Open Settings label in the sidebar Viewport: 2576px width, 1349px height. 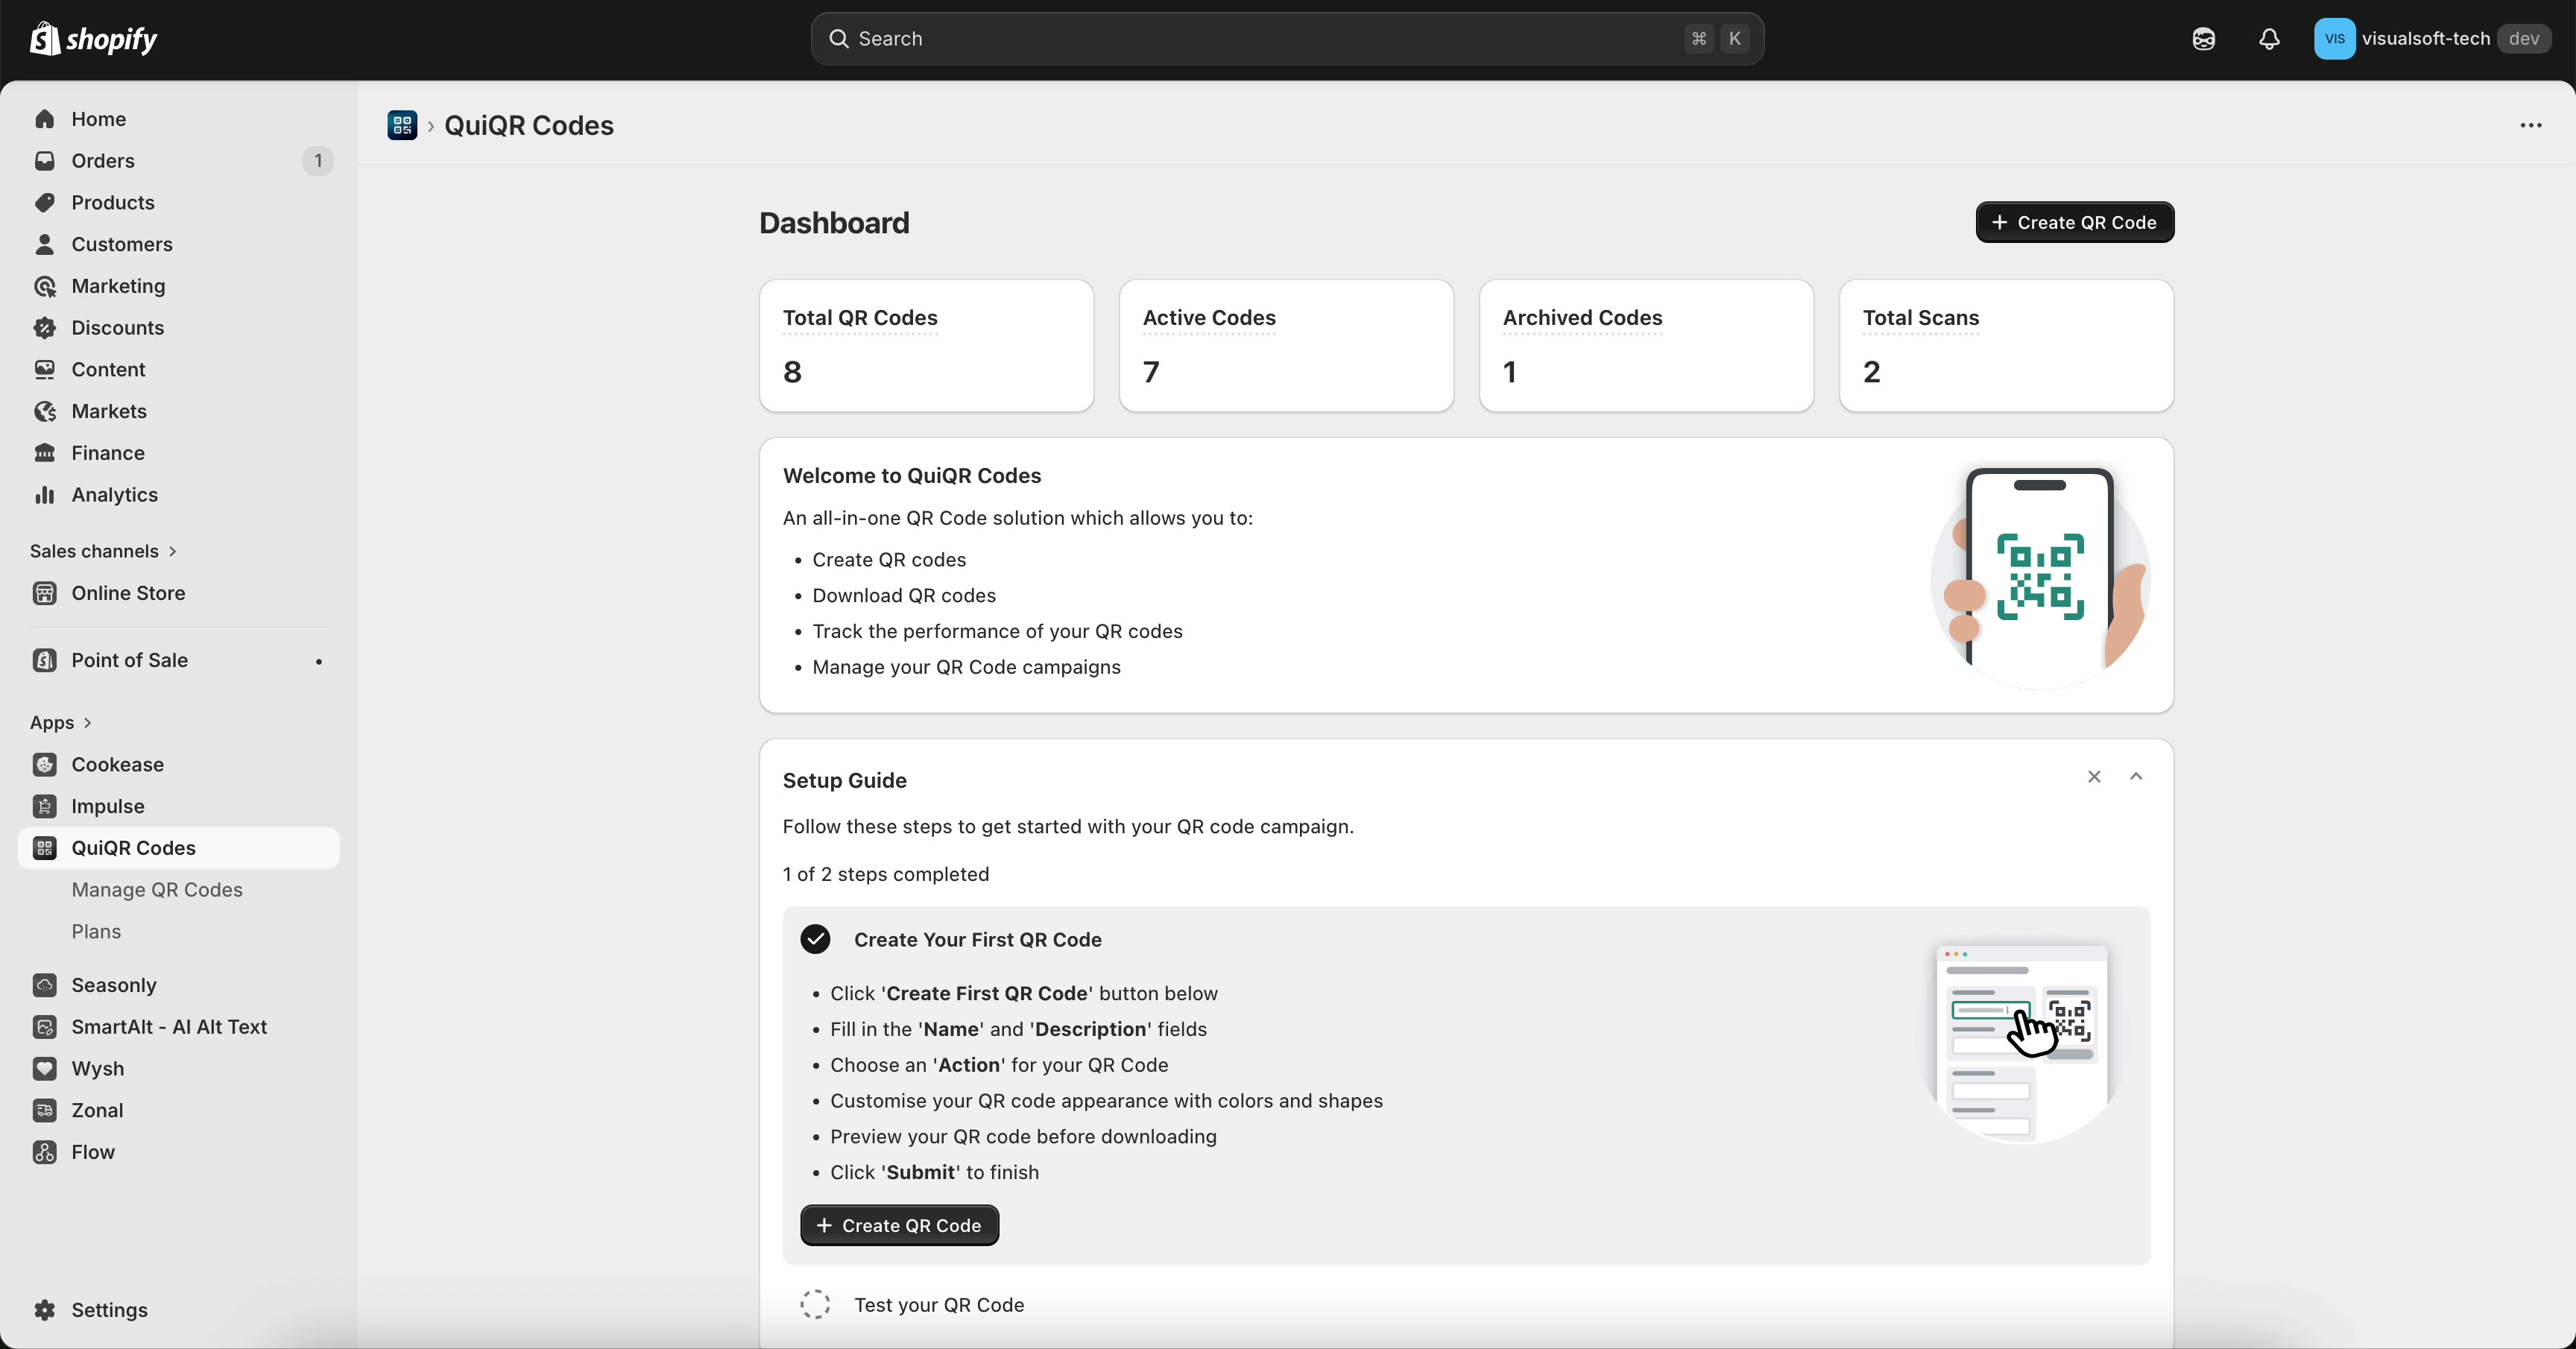tap(110, 1310)
